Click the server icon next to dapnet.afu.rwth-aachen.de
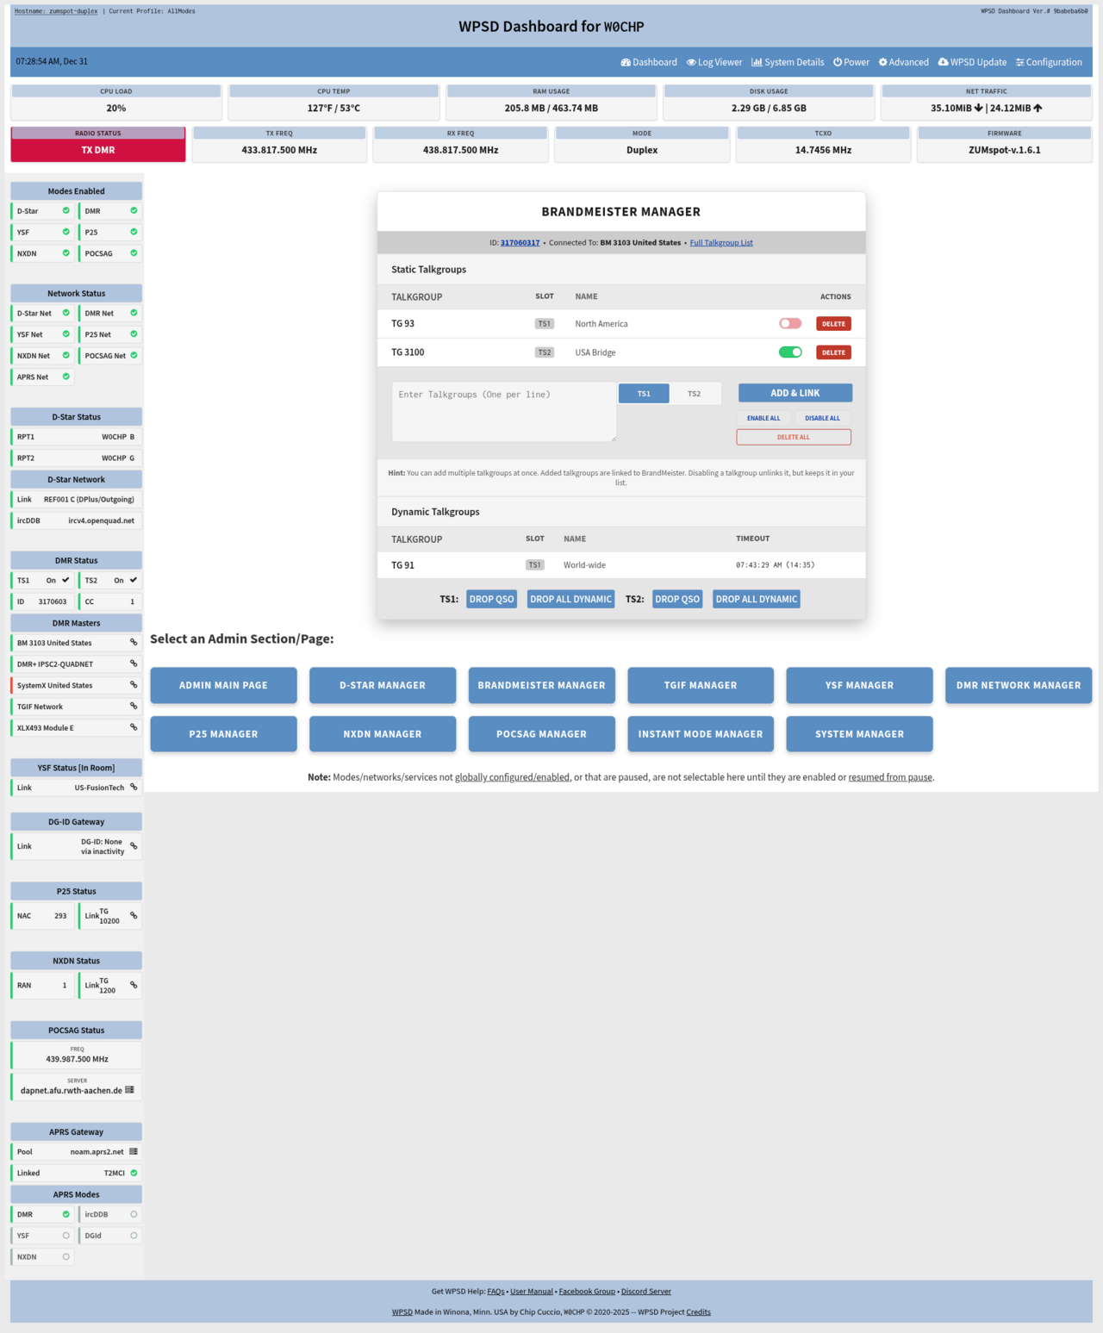1103x1333 pixels. coord(129,1090)
